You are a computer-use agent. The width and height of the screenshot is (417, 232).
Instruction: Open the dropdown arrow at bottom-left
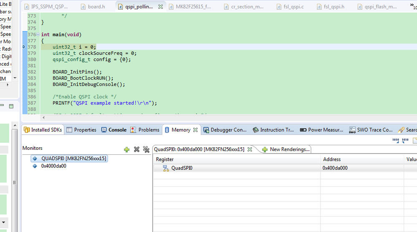click(3, 222)
